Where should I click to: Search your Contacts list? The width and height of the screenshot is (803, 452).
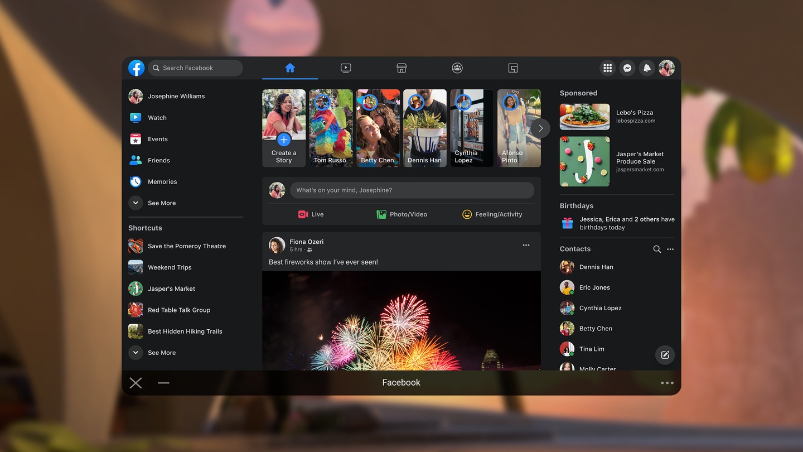[x=657, y=249]
